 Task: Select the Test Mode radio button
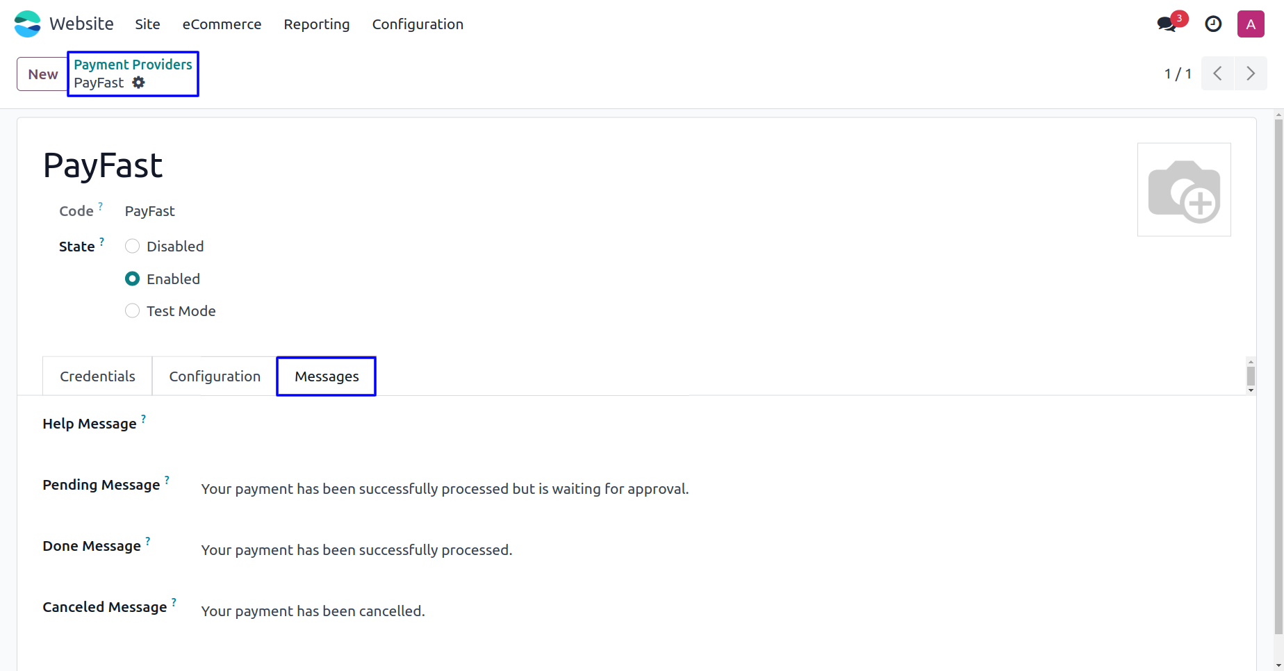tap(132, 310)
